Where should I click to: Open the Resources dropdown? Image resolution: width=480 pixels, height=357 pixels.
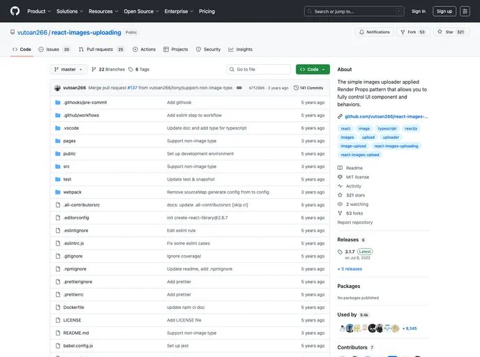[x=103, y=11]
